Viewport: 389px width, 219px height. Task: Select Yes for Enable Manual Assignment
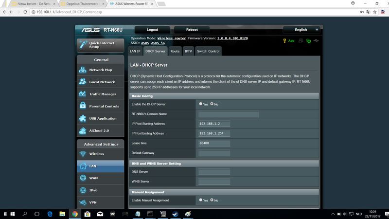[200, 200]
